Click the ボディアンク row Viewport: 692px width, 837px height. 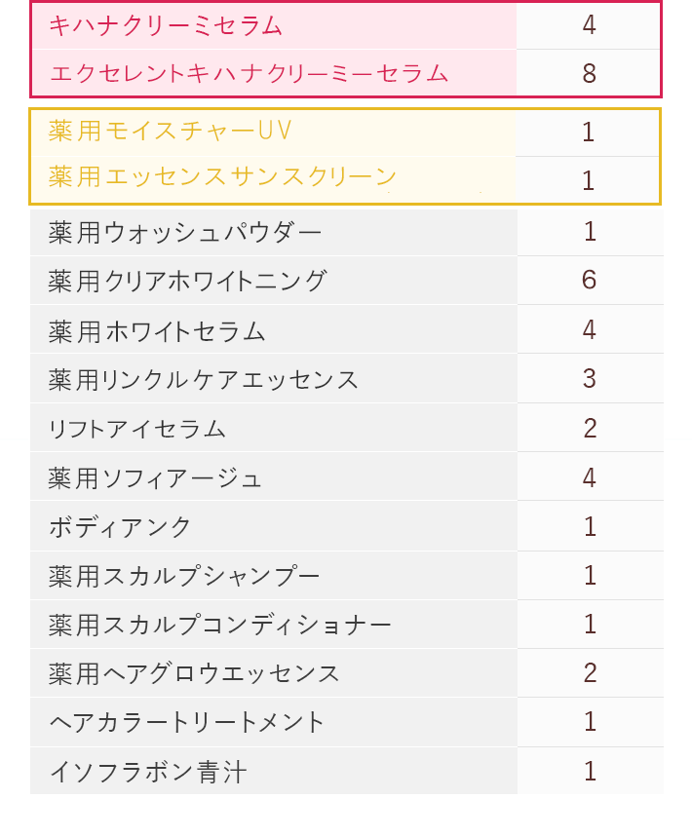[347, 526]
